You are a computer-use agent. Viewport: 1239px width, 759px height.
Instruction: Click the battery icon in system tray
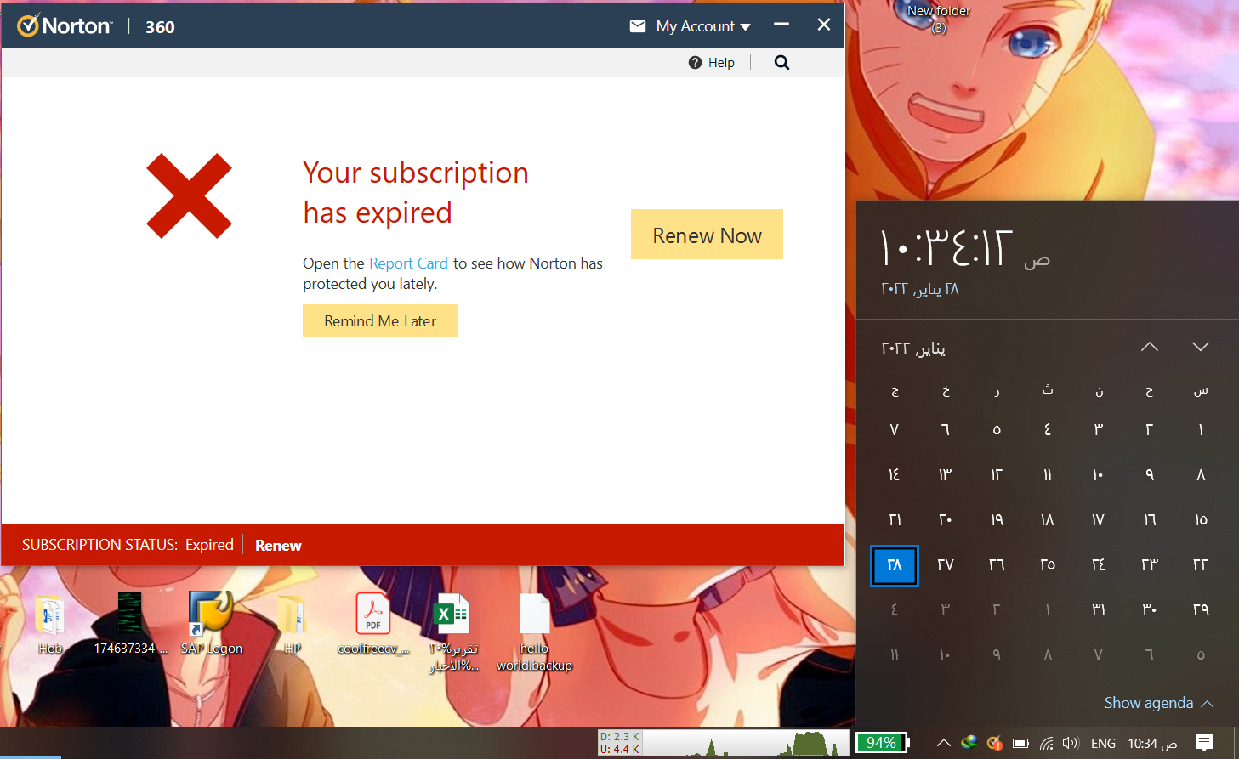pyautogui.click(x=1020, y=743)
